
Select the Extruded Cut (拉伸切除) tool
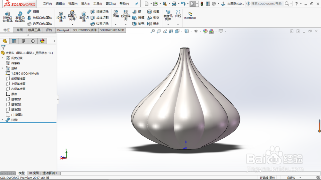[x=61, y=17]
